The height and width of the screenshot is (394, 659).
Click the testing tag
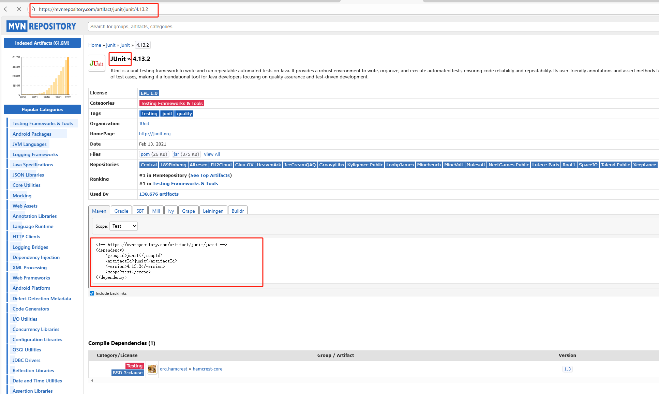click(150, 113)
